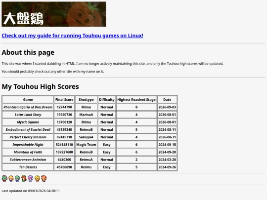The width and height of the screenshot is (267, 200).
Task: Click date 2026-09-03 cell
Action: [167, 107]
